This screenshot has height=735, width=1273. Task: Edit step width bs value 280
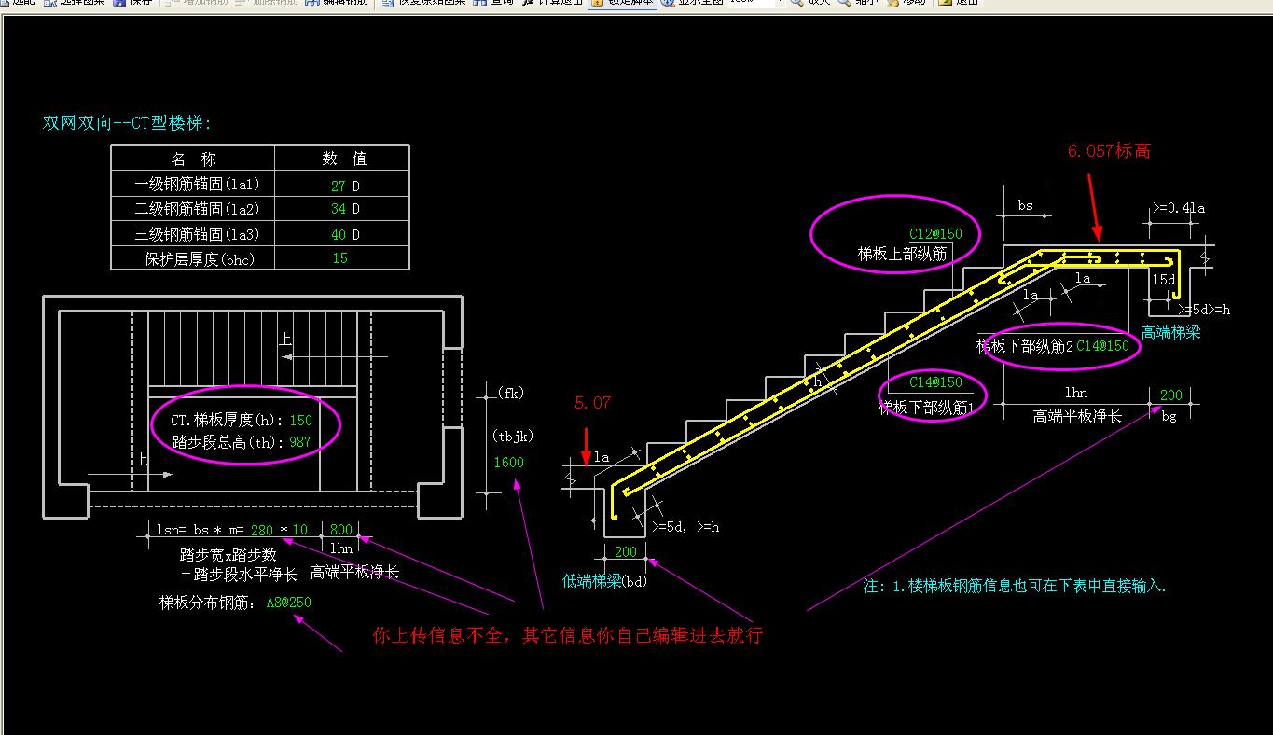262,530
